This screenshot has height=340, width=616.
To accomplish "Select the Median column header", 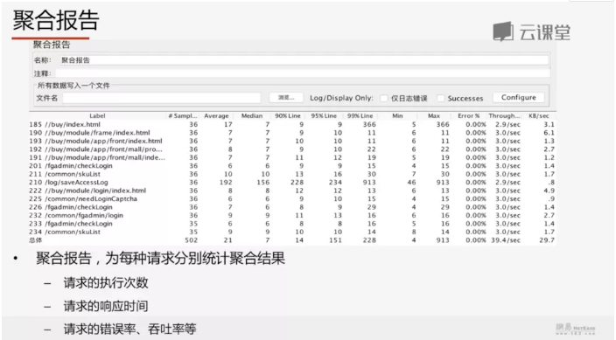I will (252, 116).
